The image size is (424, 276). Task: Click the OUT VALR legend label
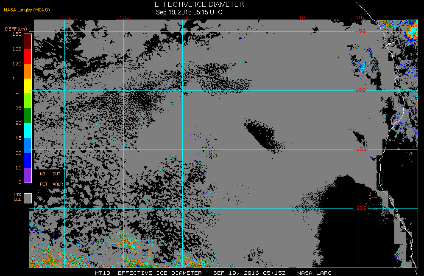point(58,179)
